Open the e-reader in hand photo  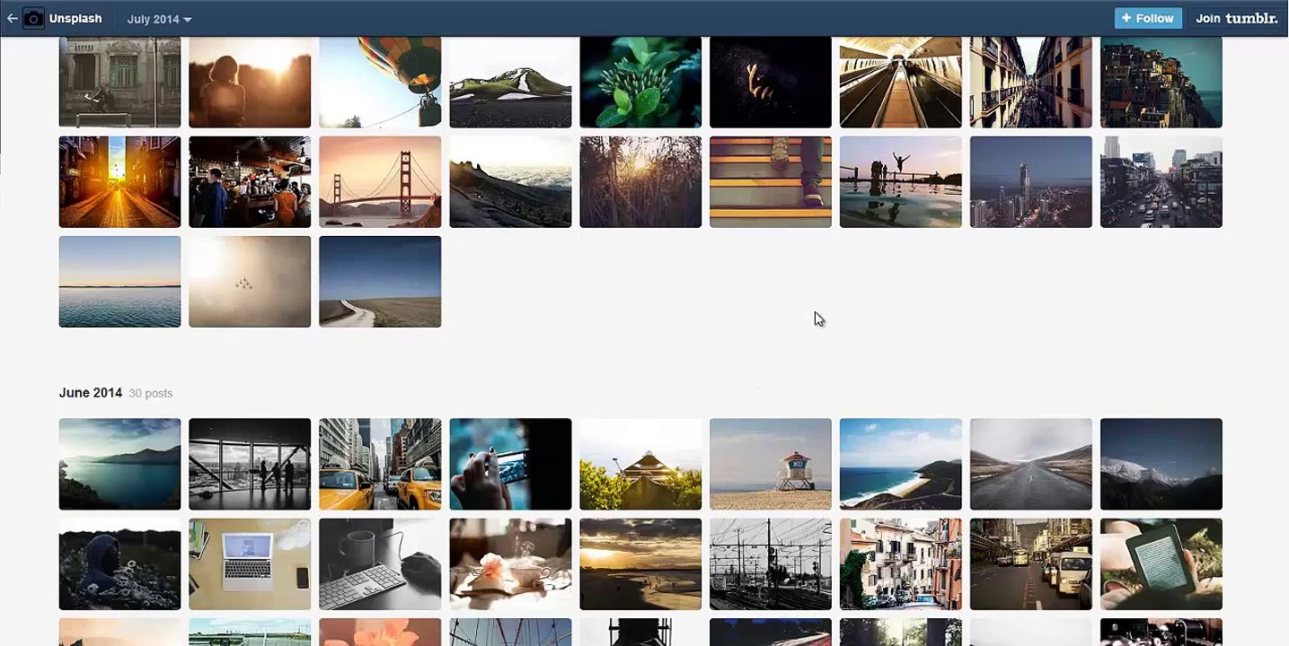pos(1161,564)
